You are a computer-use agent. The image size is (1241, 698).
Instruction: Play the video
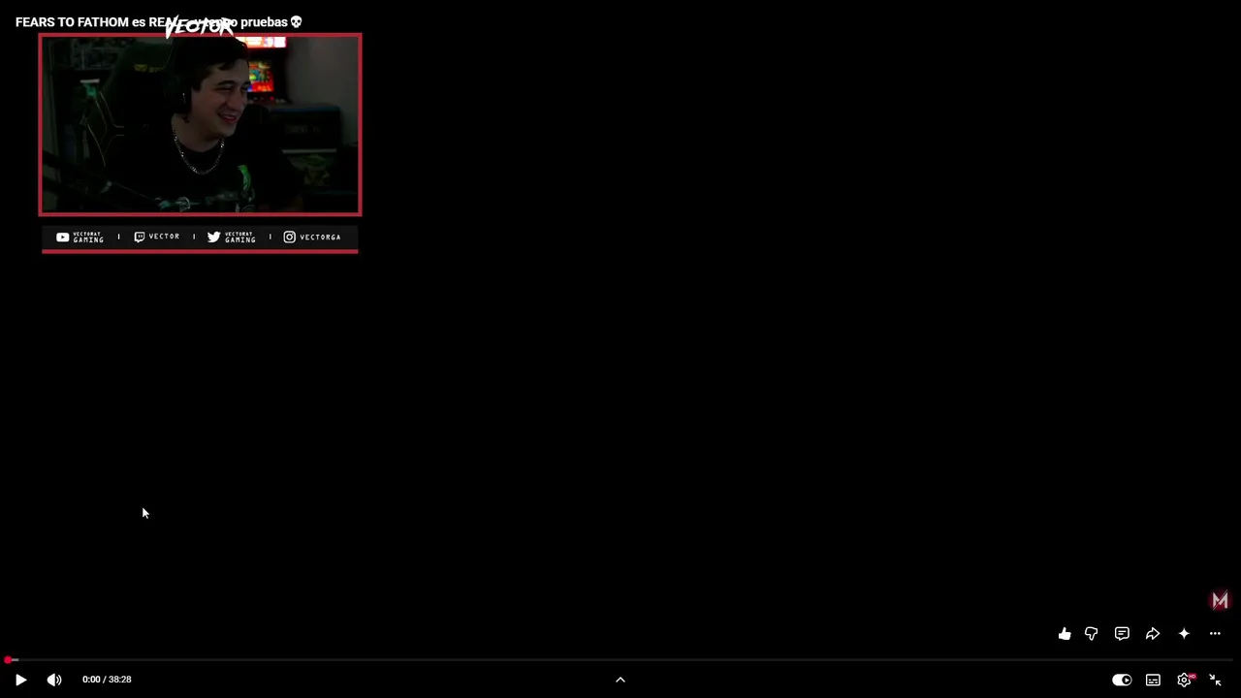(20, 680)
